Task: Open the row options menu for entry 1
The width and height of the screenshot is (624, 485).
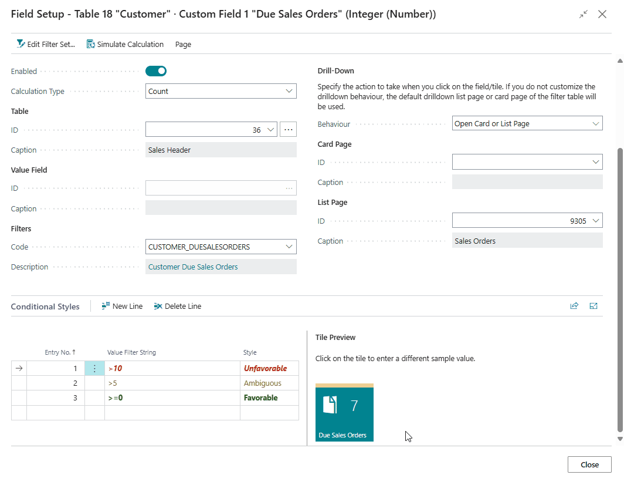Action: pos(94,368)
